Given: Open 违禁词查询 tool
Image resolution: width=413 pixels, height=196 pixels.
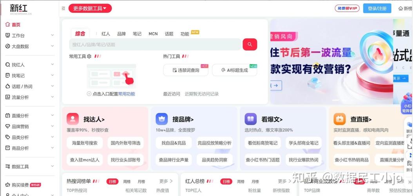Looking at the screenshot, I should coord(186,70).
